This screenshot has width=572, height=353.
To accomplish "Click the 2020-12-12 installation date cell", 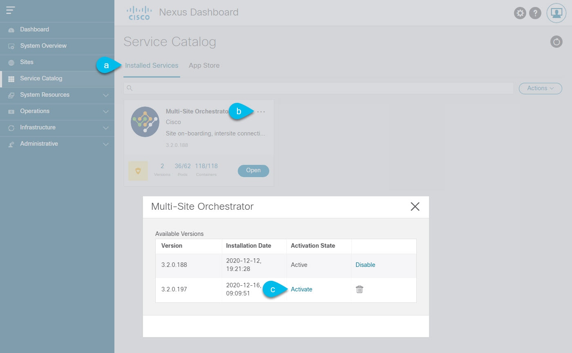I will pyautogui.click(x=244, y=265).
